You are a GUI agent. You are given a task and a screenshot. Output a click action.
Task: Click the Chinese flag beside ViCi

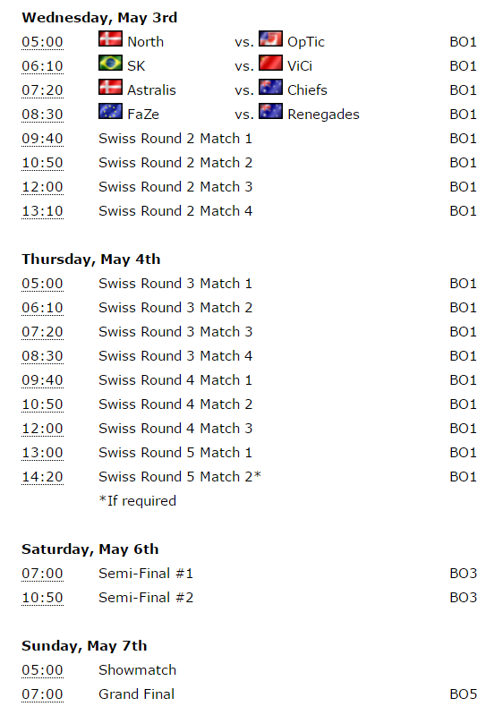click(x=270, y=63)
